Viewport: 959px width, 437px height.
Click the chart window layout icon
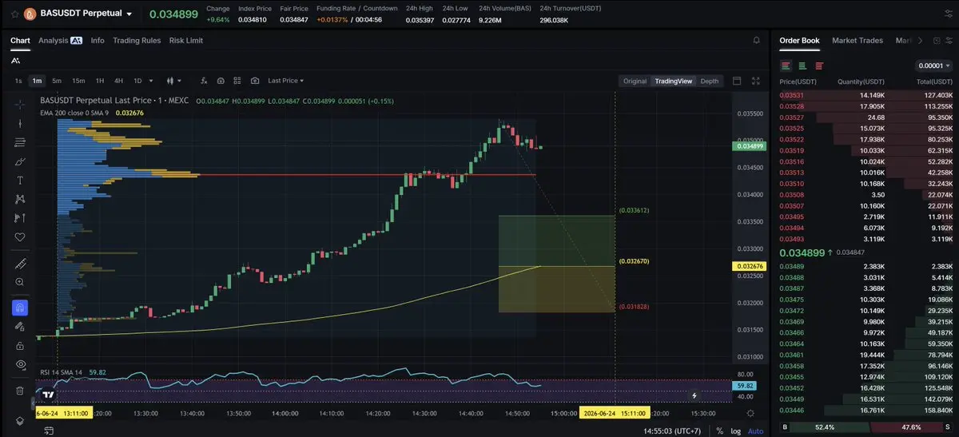(x=737, y=81)
